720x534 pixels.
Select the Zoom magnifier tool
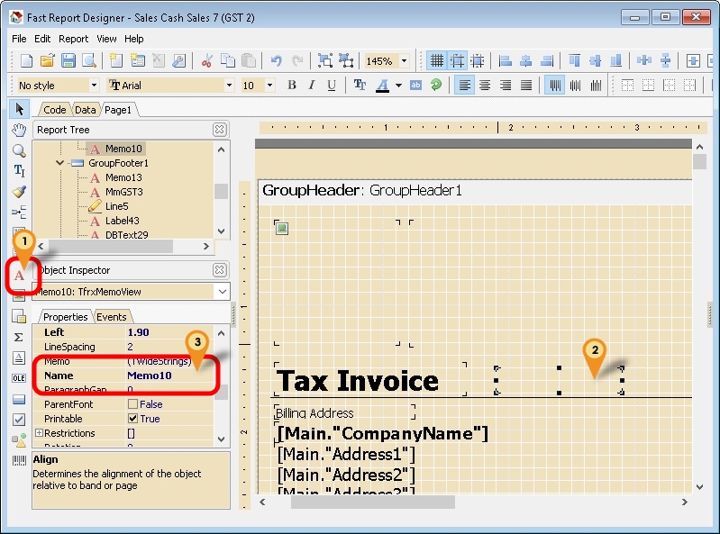19,150
